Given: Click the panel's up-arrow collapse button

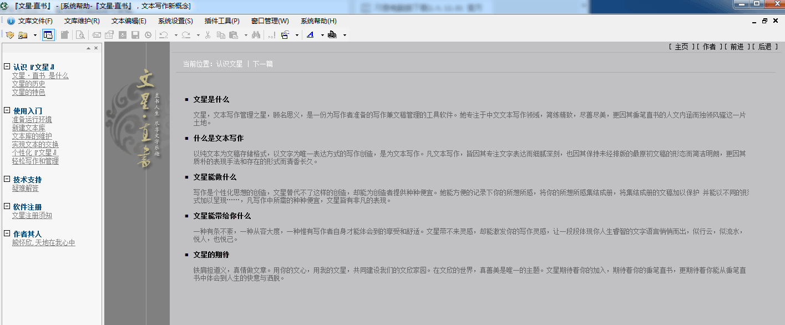Looking at the screenshot, I should (88, 48).
